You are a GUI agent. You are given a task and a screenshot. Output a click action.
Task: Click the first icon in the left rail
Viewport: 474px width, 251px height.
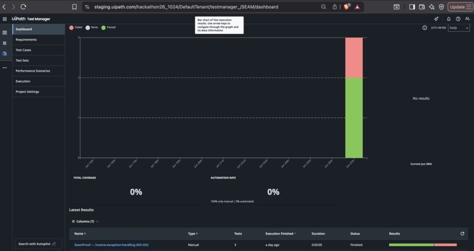[5, 32]
